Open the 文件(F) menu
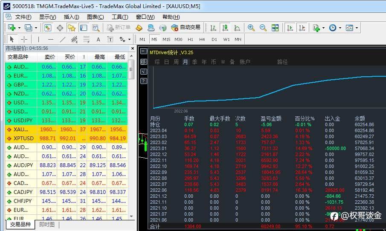This screenshot has width=386, height=231. [23, 17]
